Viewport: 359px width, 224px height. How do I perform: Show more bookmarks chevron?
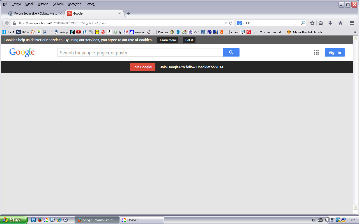[x=355, y=32]
